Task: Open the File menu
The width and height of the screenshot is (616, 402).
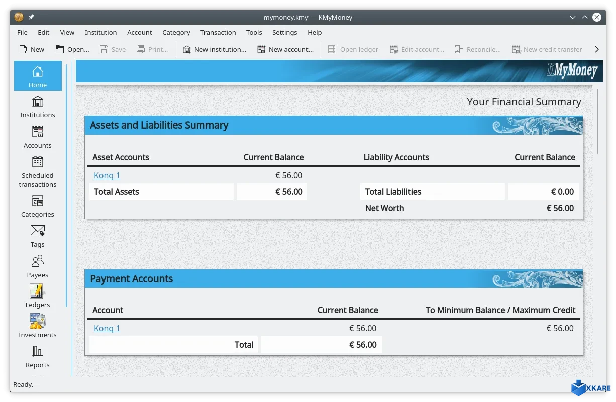Action: pyautogui.click(x=22, y=32)
